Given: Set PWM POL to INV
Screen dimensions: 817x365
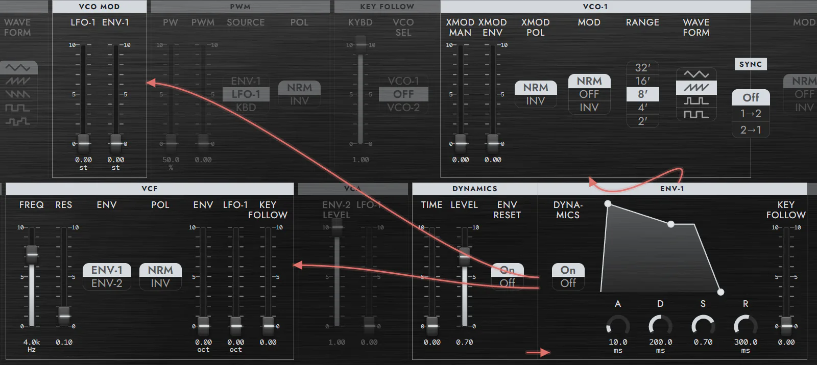Looking at the screenshot, I should point(299,101).
